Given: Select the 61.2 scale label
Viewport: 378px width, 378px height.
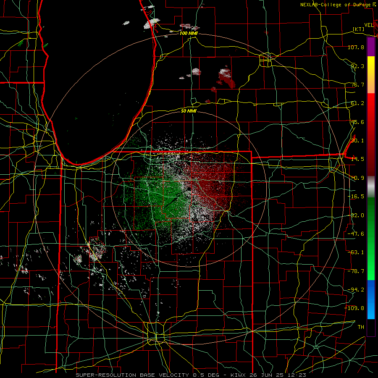Looking at the screenshot, I should pos(357,103).
